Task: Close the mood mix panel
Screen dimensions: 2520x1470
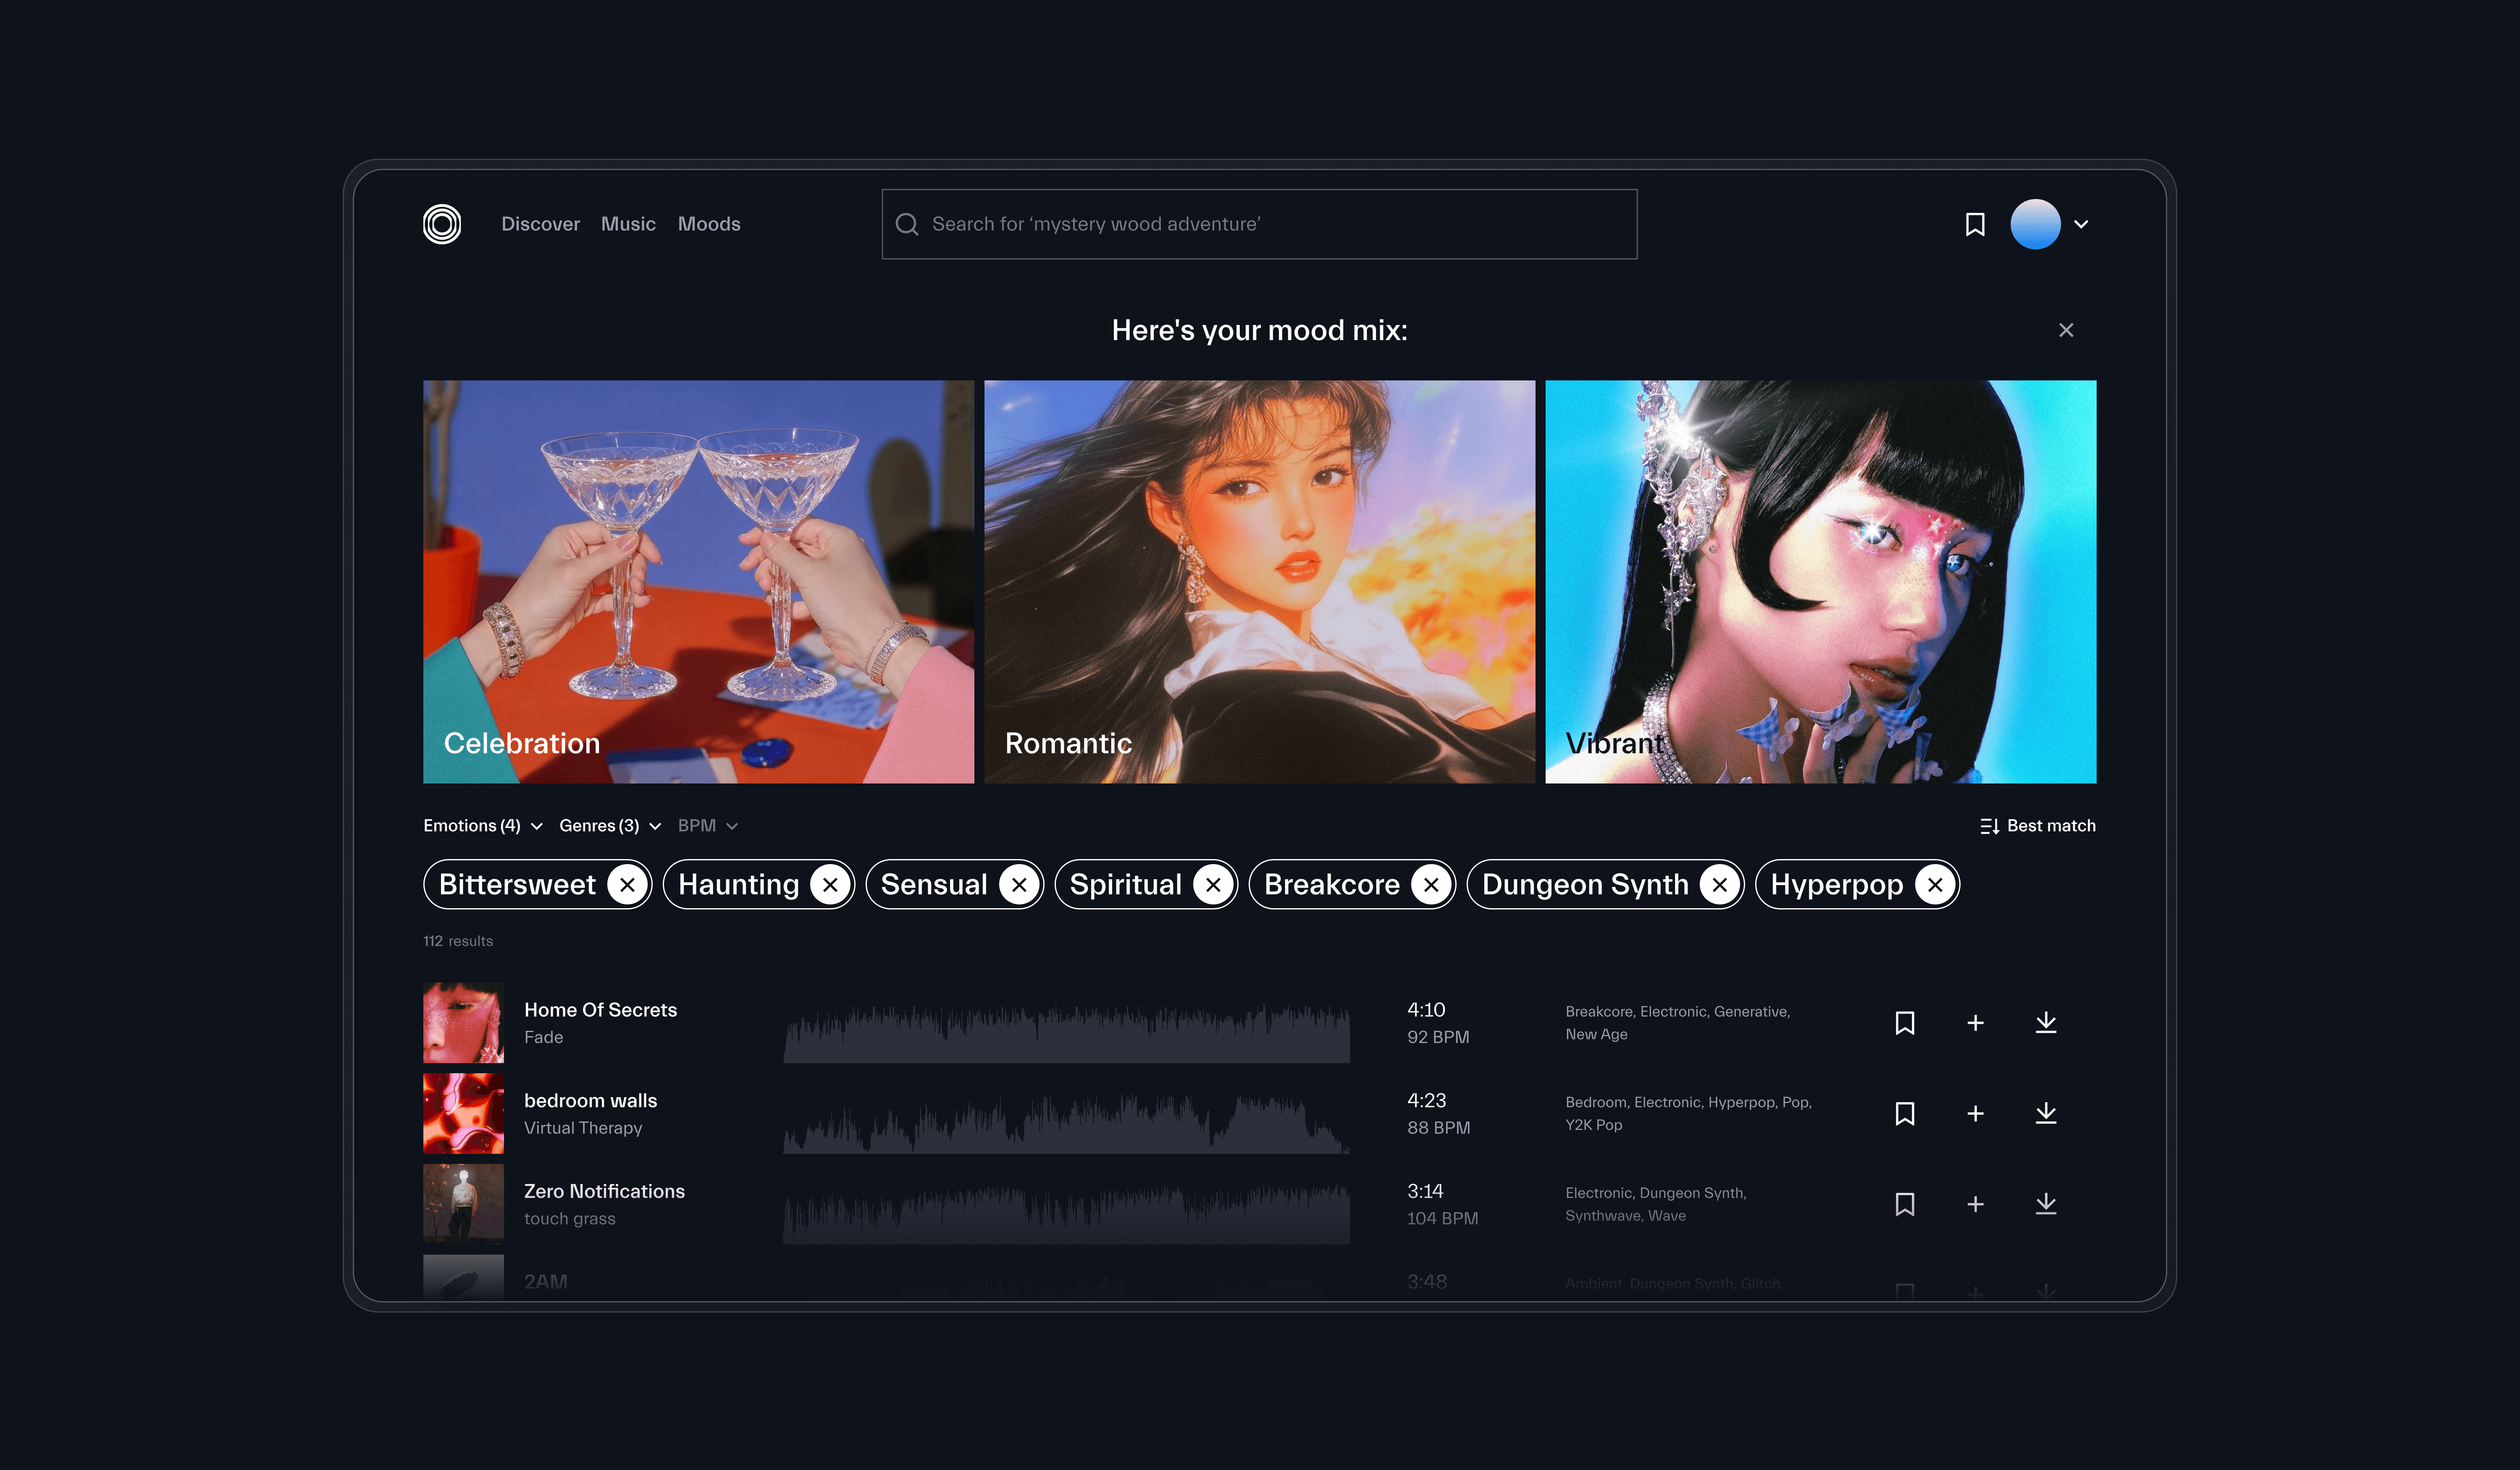Action: pos(2066,330)
